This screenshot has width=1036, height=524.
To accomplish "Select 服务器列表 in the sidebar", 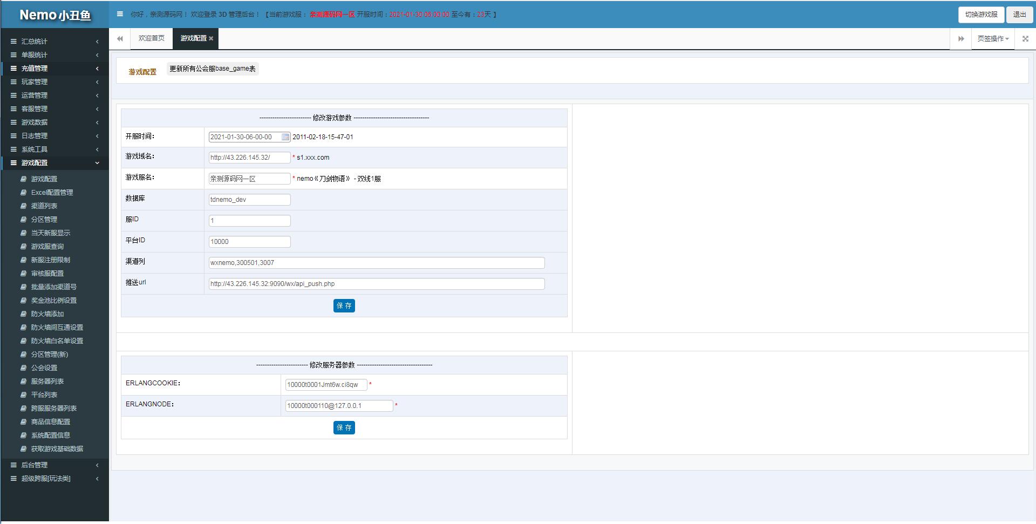I will tap(47, 382).
